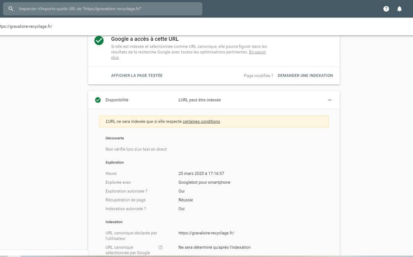The width and height of the screenshot is (413, 257).
Task: Open the notifications bell icon
Action: tap(399, 9)
